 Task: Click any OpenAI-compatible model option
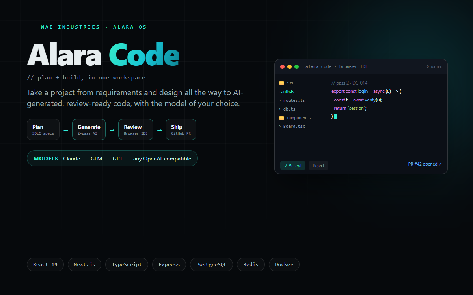(162, 159)
